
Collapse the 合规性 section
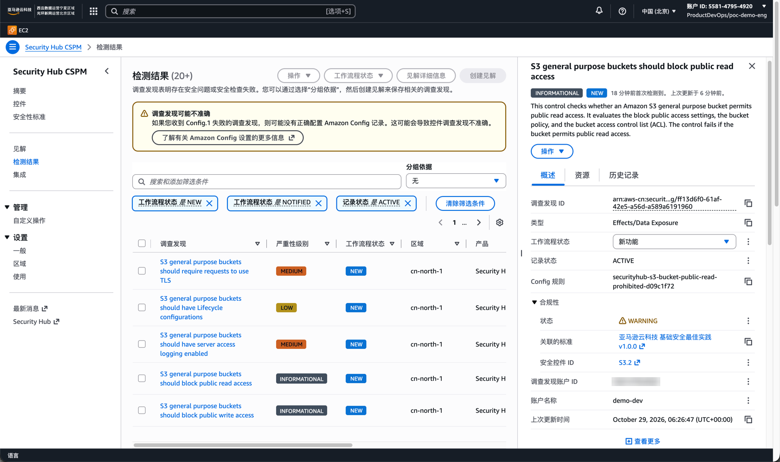click(535, 302)
